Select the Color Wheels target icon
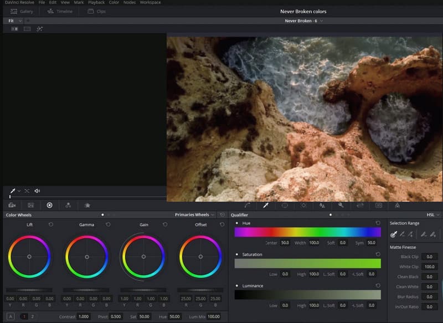Screen dimensions: 443x323 point(49,205)
